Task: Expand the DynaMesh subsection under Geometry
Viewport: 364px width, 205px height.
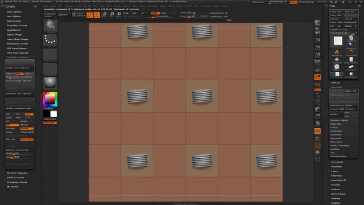Action: (336, 138)
